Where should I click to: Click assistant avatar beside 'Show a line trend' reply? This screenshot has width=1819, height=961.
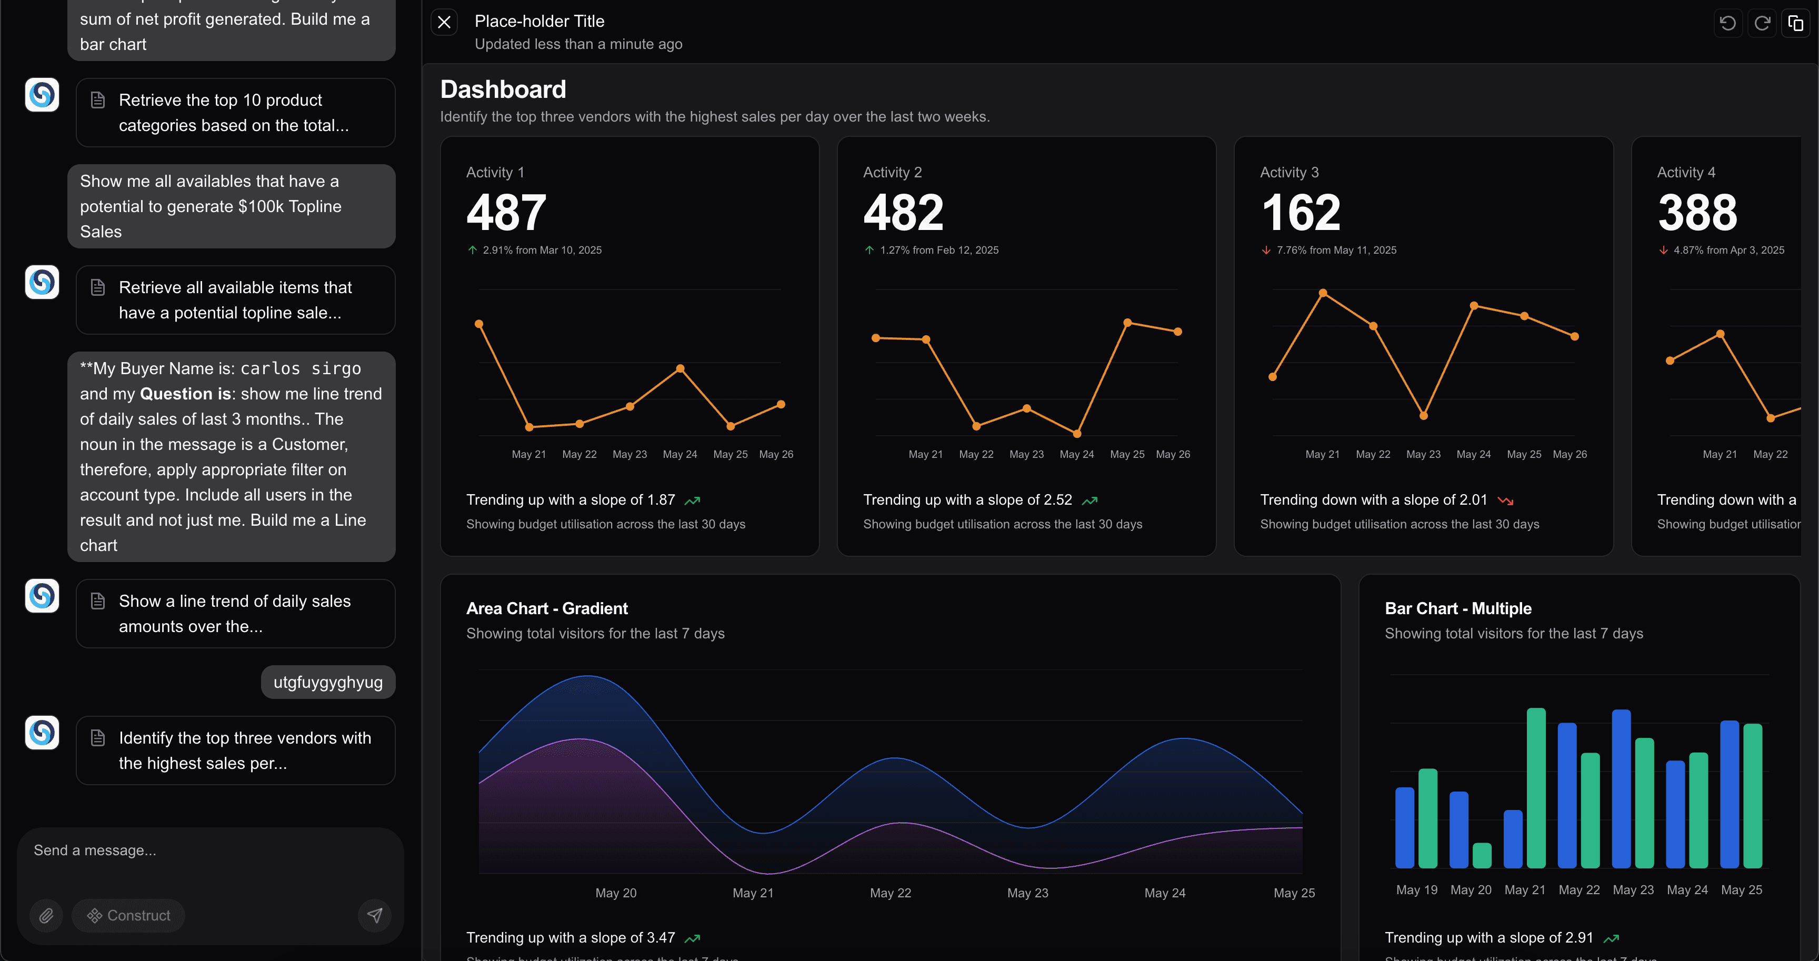[42, 595]
